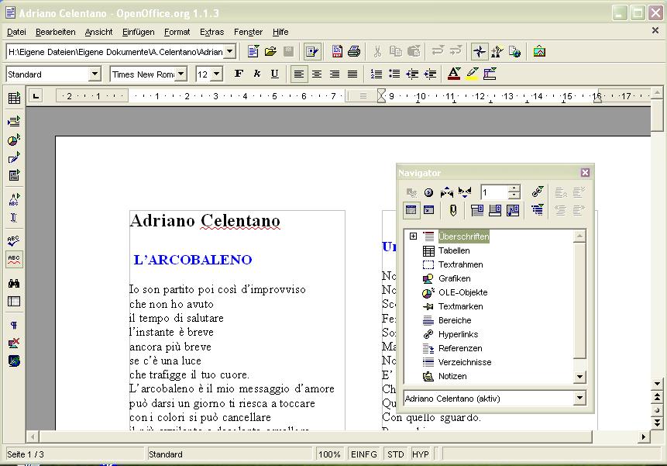667x466 pixels.
Task: Click the Navigator Drag Mode icon
Action: coord(538,192)
